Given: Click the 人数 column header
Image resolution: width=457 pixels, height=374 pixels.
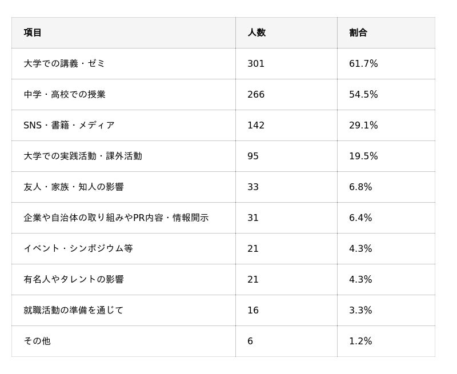Looking at the screenshot, I should point(256,33).
